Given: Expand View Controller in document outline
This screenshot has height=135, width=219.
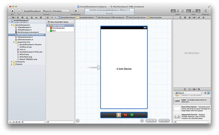Looking at the screenshot, I should coord(48,26).
